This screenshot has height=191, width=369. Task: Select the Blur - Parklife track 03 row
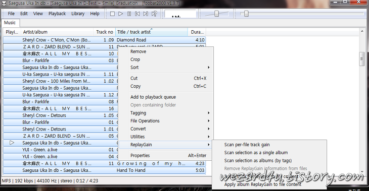tap(61, 60)
